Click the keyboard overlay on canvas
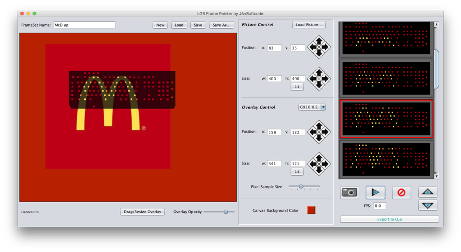The width and height of the screenshot is (461, 252). pos(122,89)
